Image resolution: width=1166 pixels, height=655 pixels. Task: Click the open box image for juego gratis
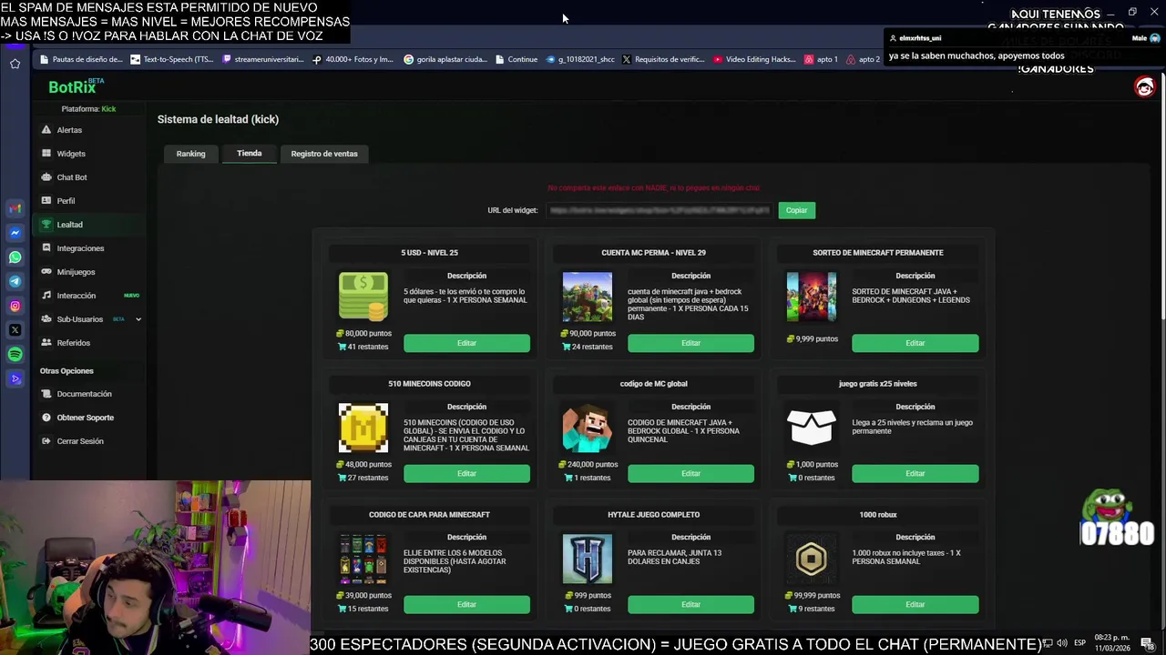pyautogui.click(x=811, y=428)
